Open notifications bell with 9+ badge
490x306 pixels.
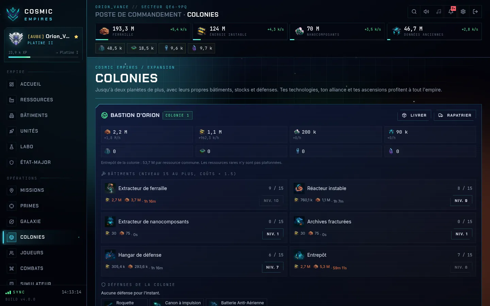[x=451, y=12]
